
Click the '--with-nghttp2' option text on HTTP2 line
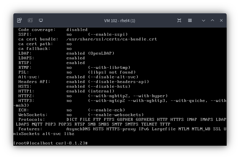109,96
